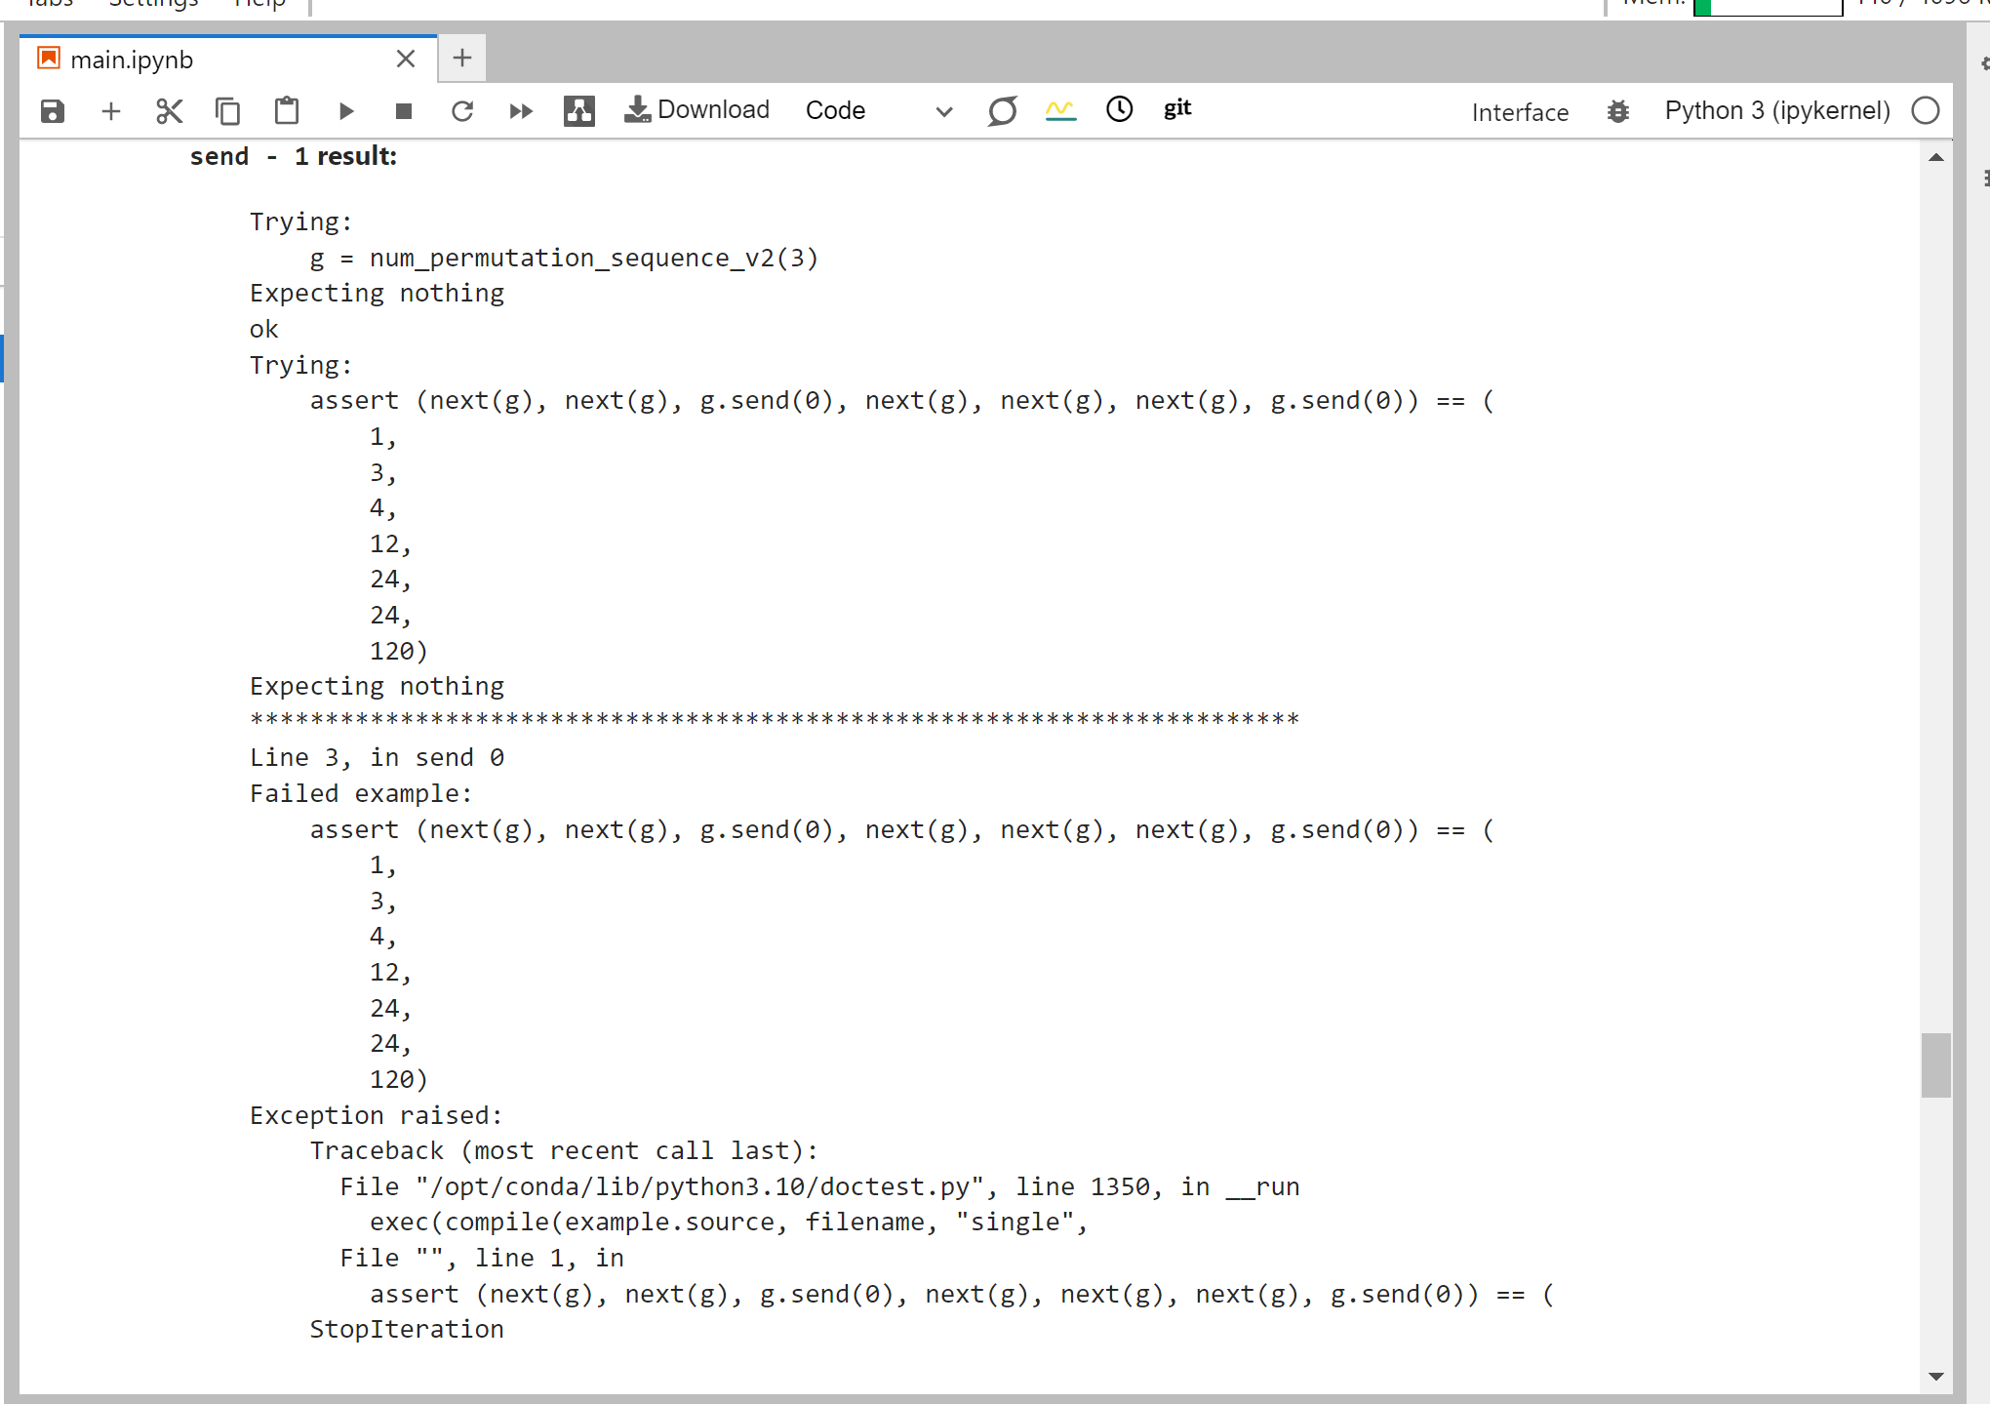This screenshot has height=1404, width=1990.
Task: Click the Download button
Action: [696, 110]
